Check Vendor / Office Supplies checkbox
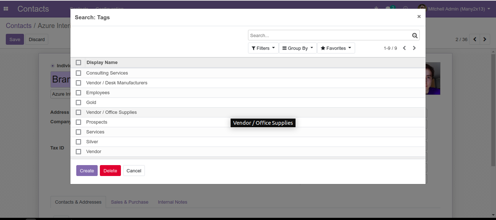 (x=78, y=112)
